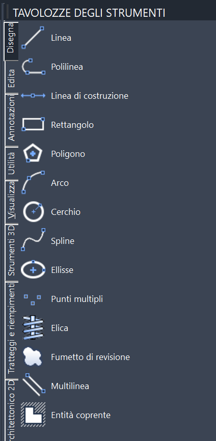Pick the Elica helix icon

33,327
